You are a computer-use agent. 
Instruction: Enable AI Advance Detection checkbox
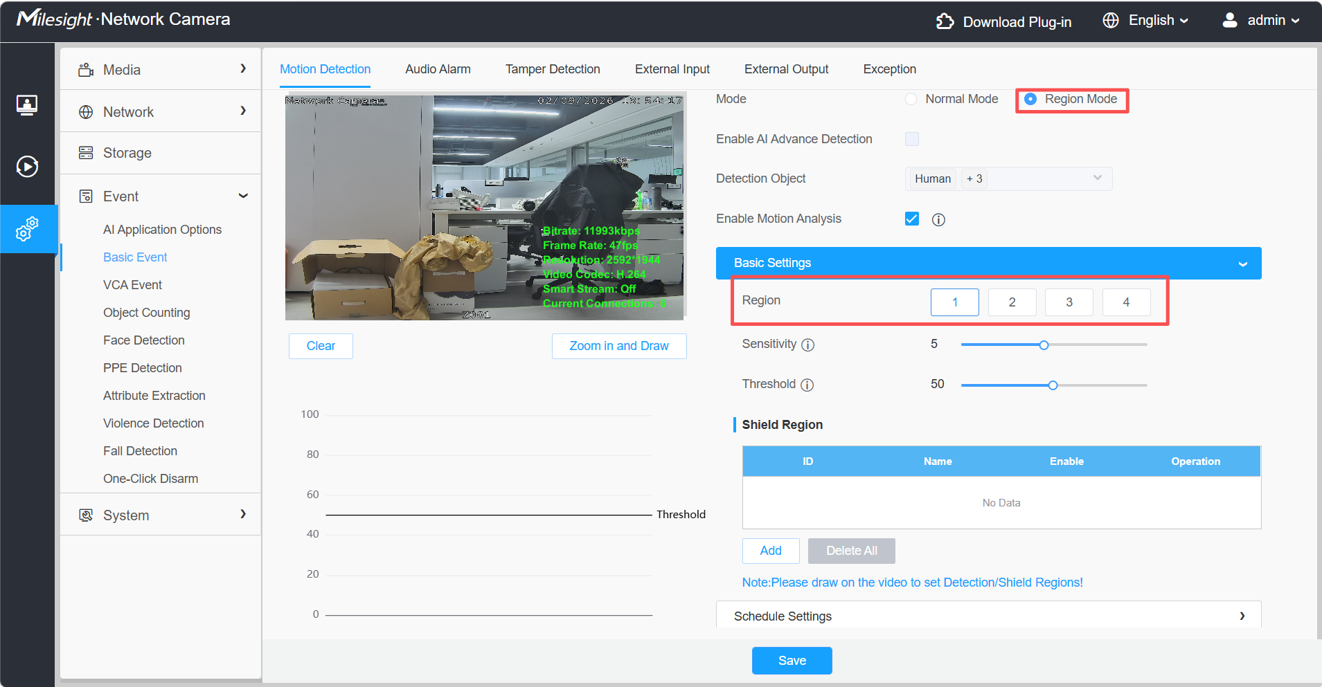pyautogui.click(x=912, y=139)
